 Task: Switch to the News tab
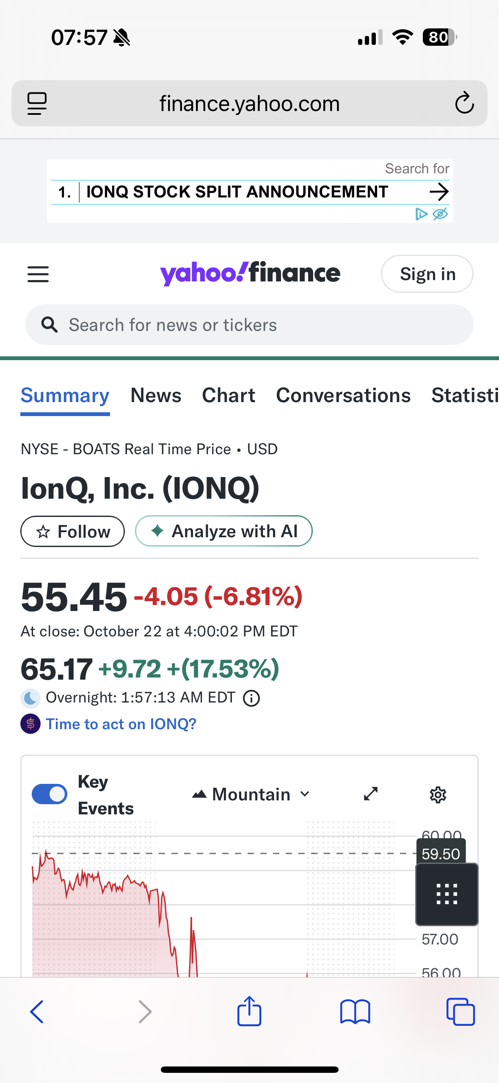point(156,395)
